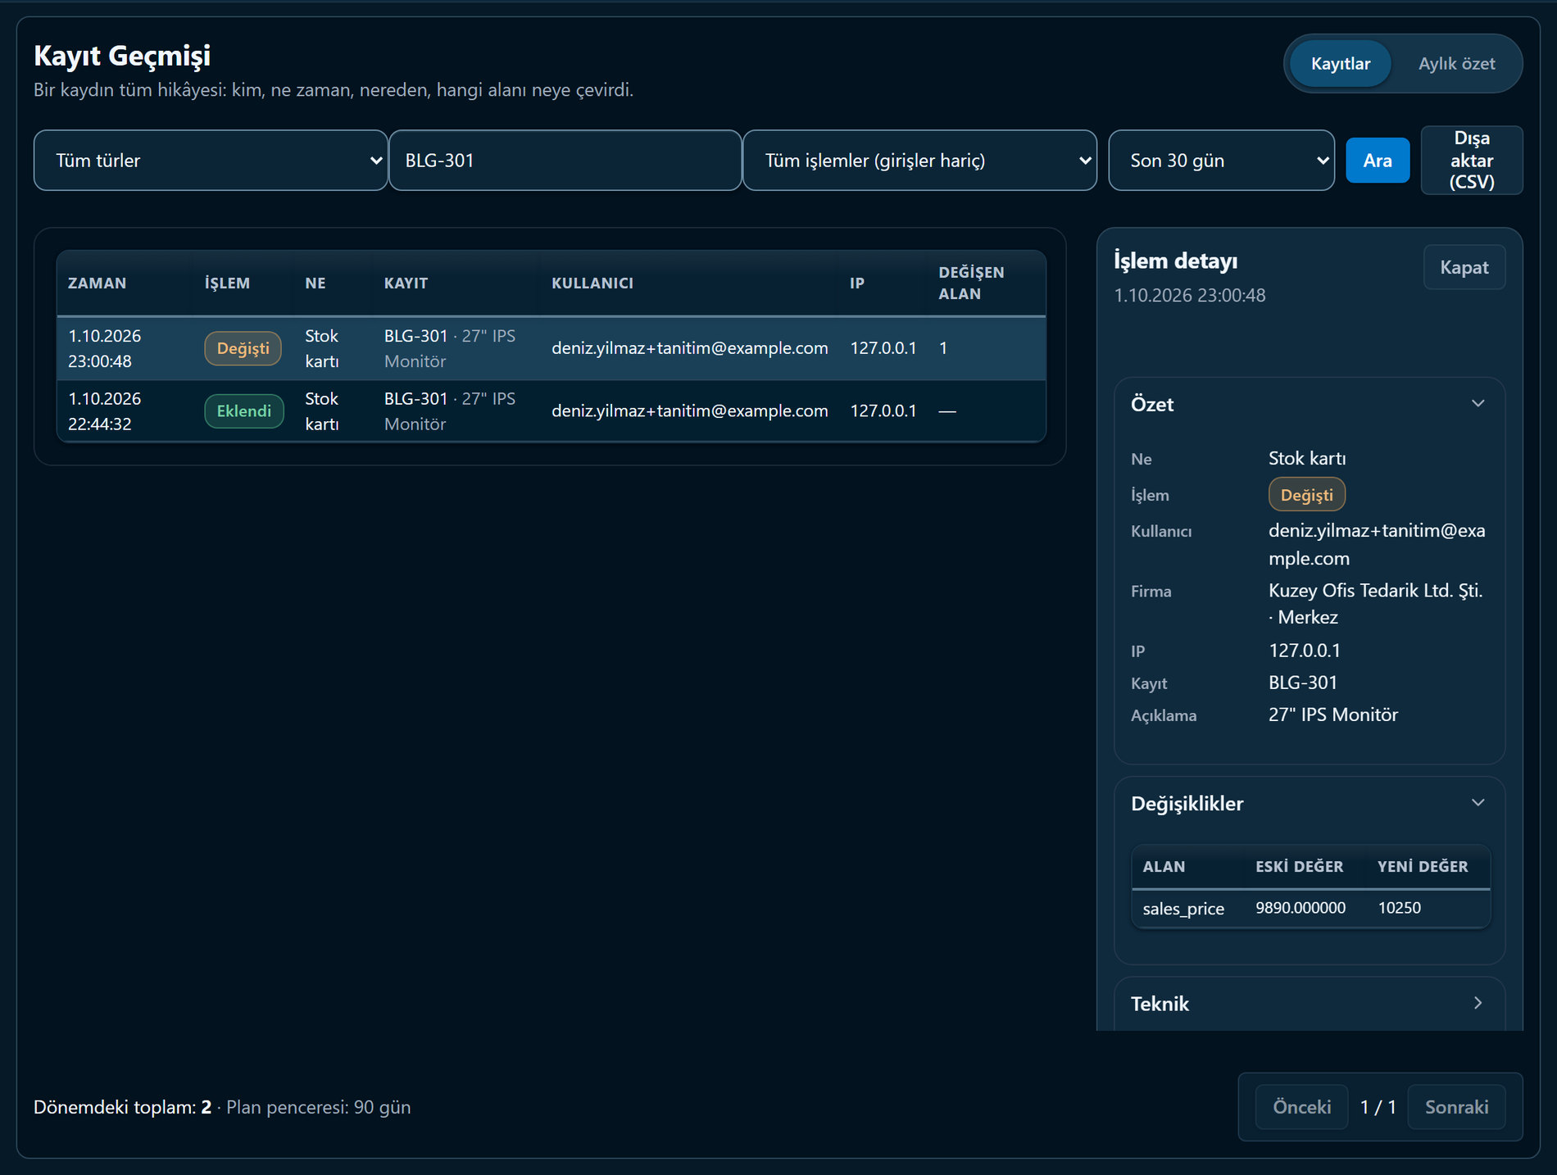Open the Tüm türler dropdown

[x=211, y=161]
